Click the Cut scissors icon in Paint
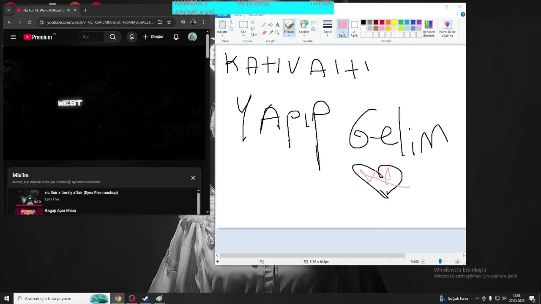Screen dimensions: 541x304 tap(231, 22)
